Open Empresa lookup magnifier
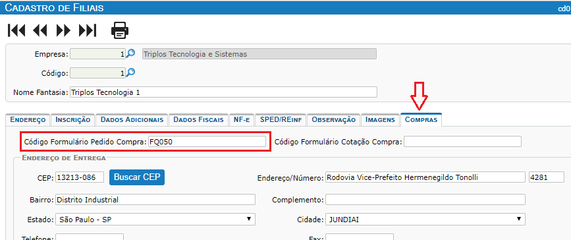The width and height of the screenshot is (571, 240). (x=130, y=54)
